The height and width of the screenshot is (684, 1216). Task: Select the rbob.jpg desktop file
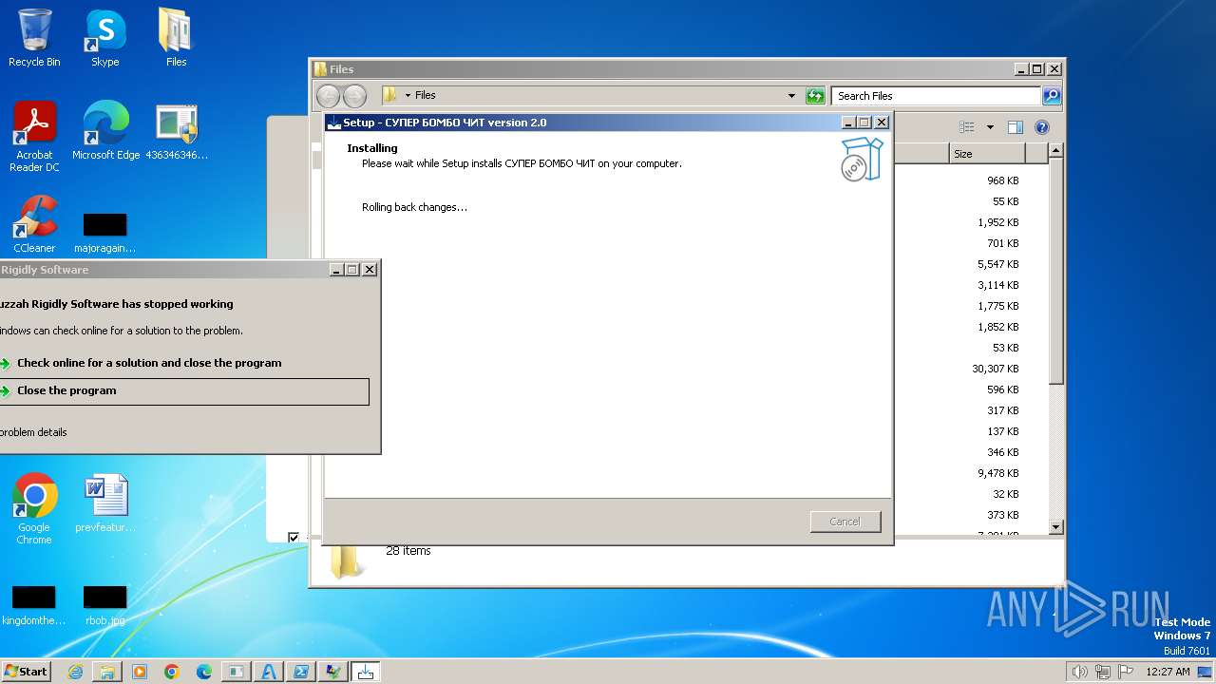point(104,606)
